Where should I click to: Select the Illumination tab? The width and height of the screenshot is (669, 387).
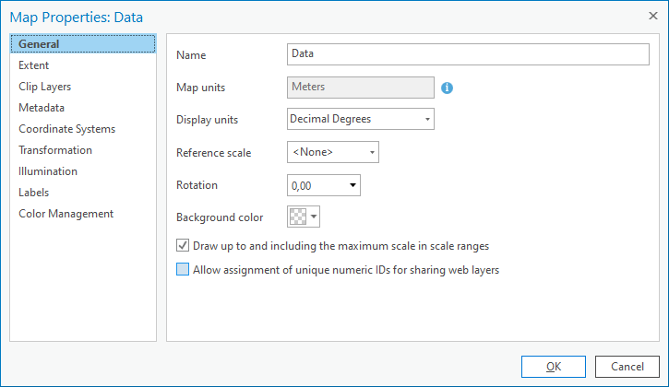pyautogui.click(x=48, y=171)
